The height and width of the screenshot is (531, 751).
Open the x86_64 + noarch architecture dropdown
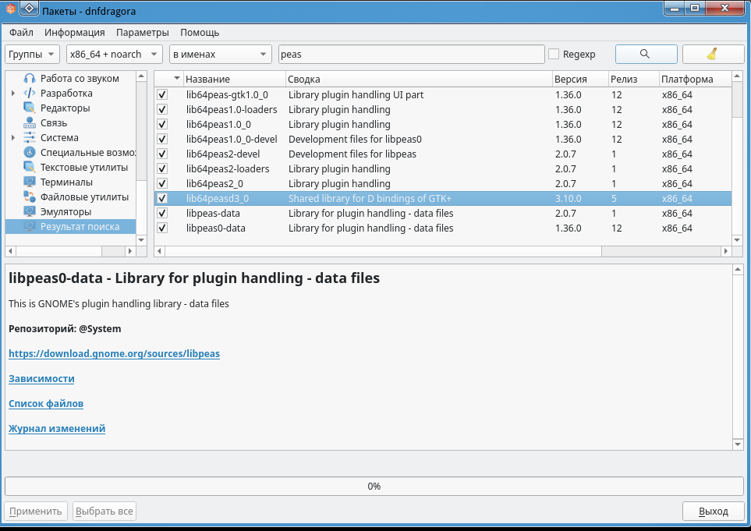click(114, 55)
